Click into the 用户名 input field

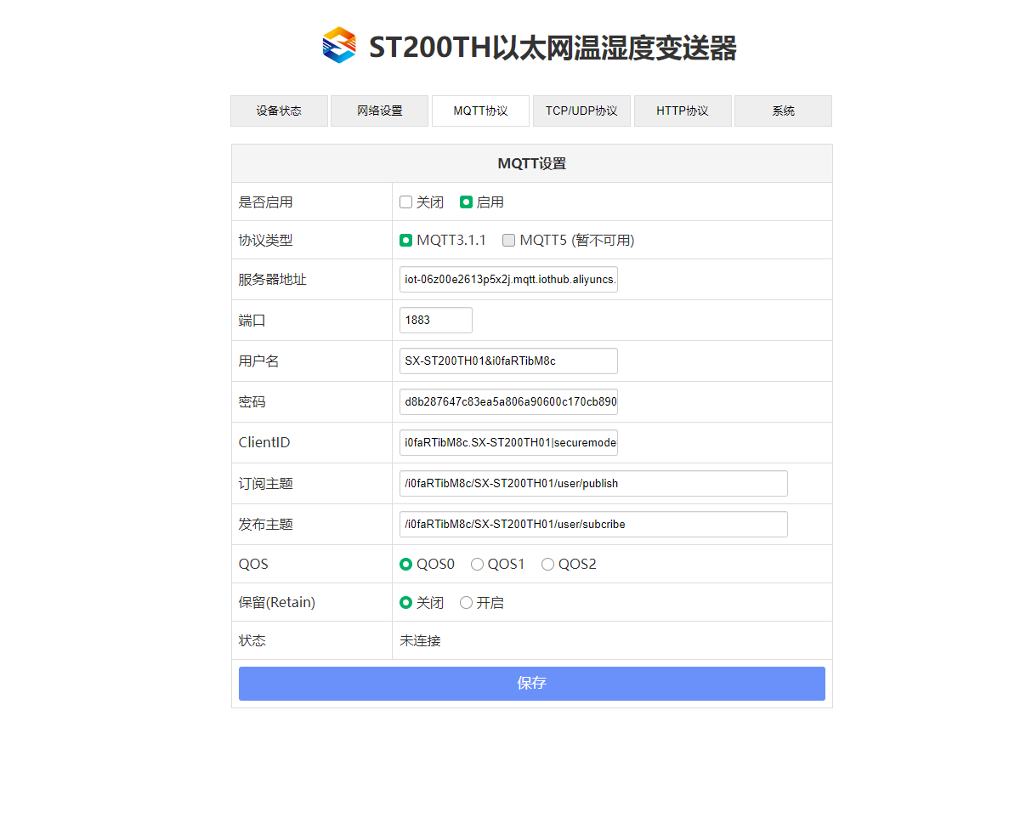tap(508, 361)
